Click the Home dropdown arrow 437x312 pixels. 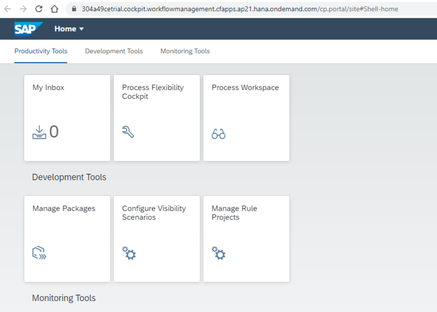pyautogui.click(x=82, y=29)
